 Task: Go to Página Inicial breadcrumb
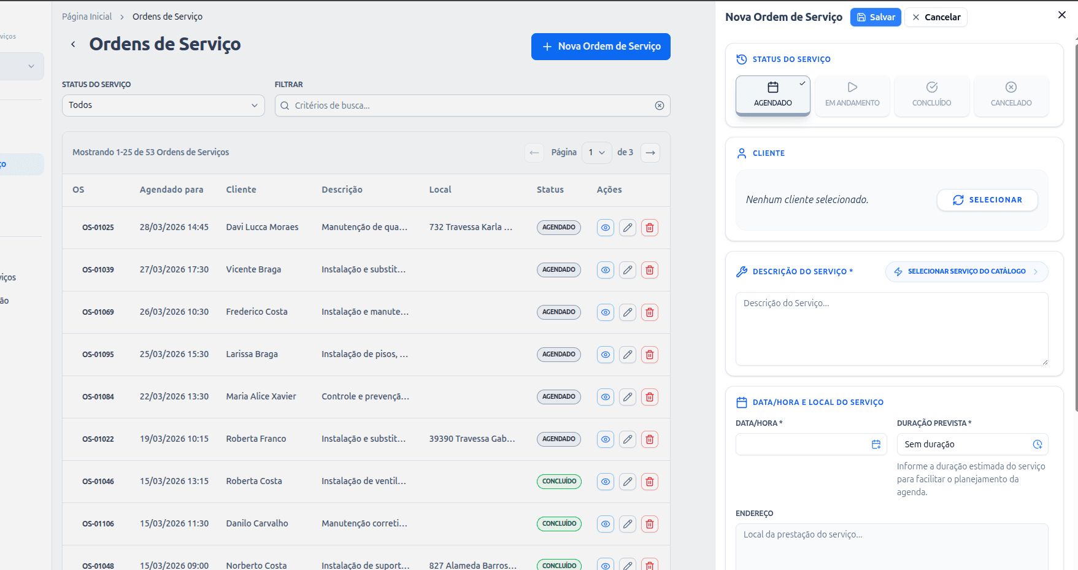click(x=87, y=17)
